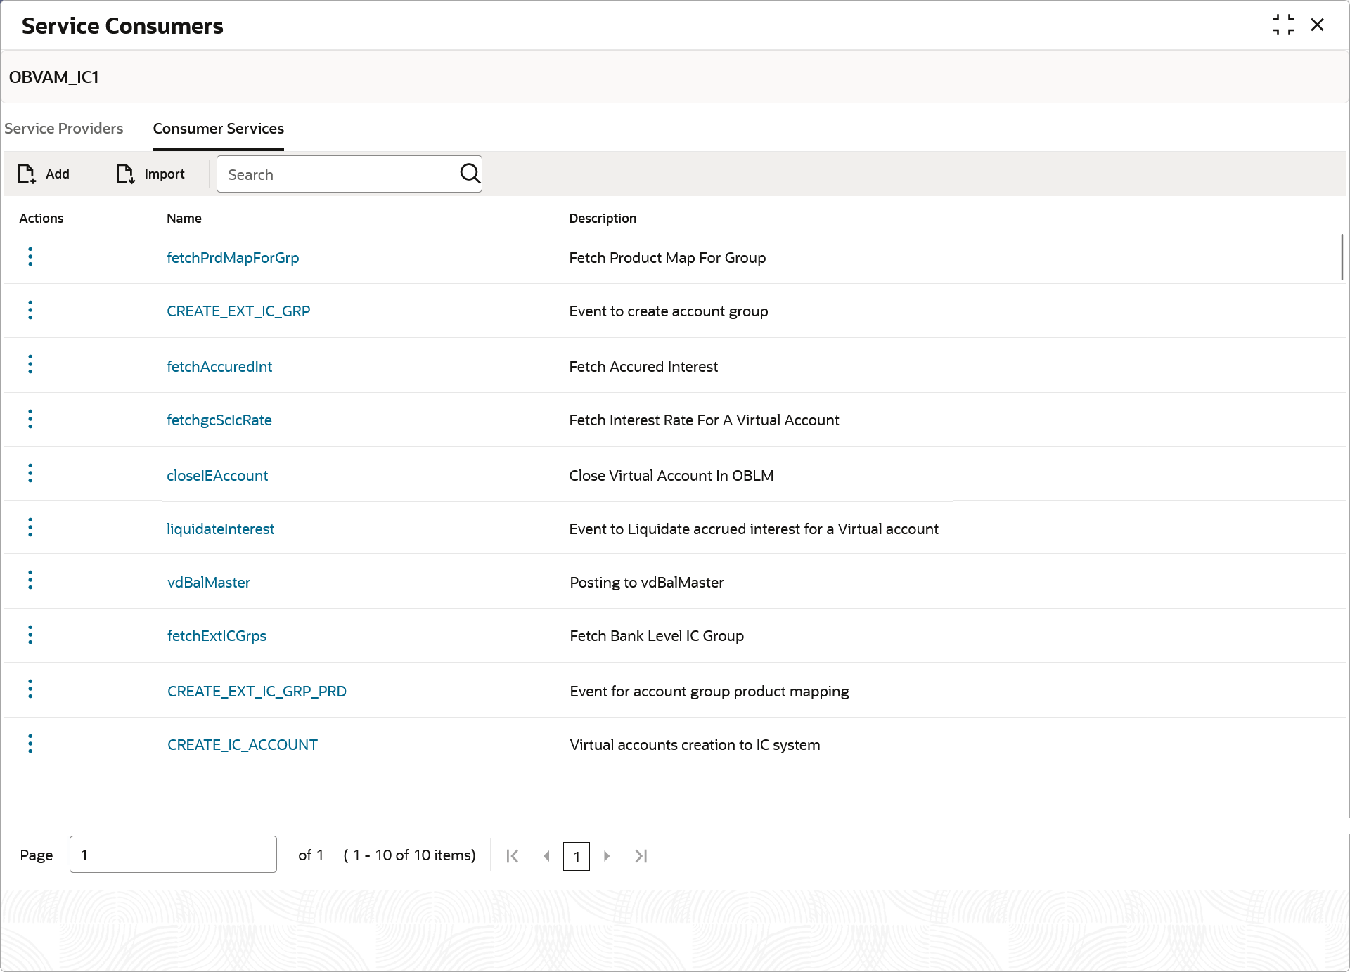Open actions menu for fetchPrdMapForGrp
Viewport: 1350px width, 972px height.
pyautogui.click(x=30, y=257)
